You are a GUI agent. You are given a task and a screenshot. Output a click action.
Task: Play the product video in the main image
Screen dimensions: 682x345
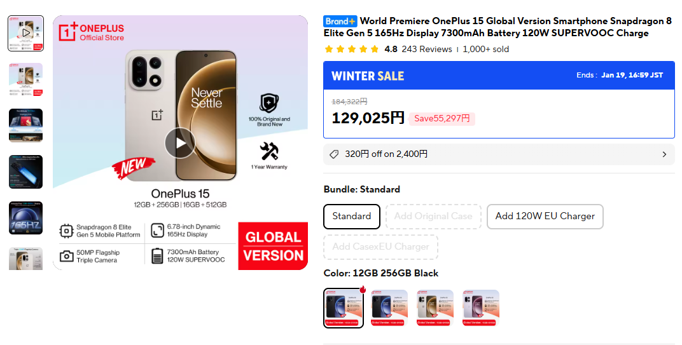coord(180,142)
